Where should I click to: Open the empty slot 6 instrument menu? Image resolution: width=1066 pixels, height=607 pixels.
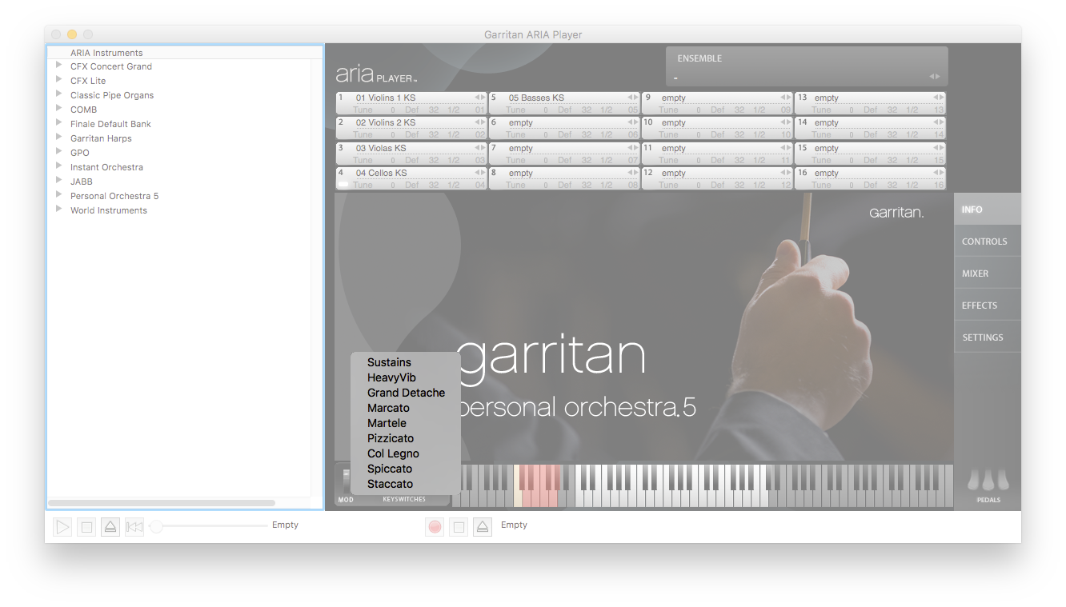click(x=520, y=122)
